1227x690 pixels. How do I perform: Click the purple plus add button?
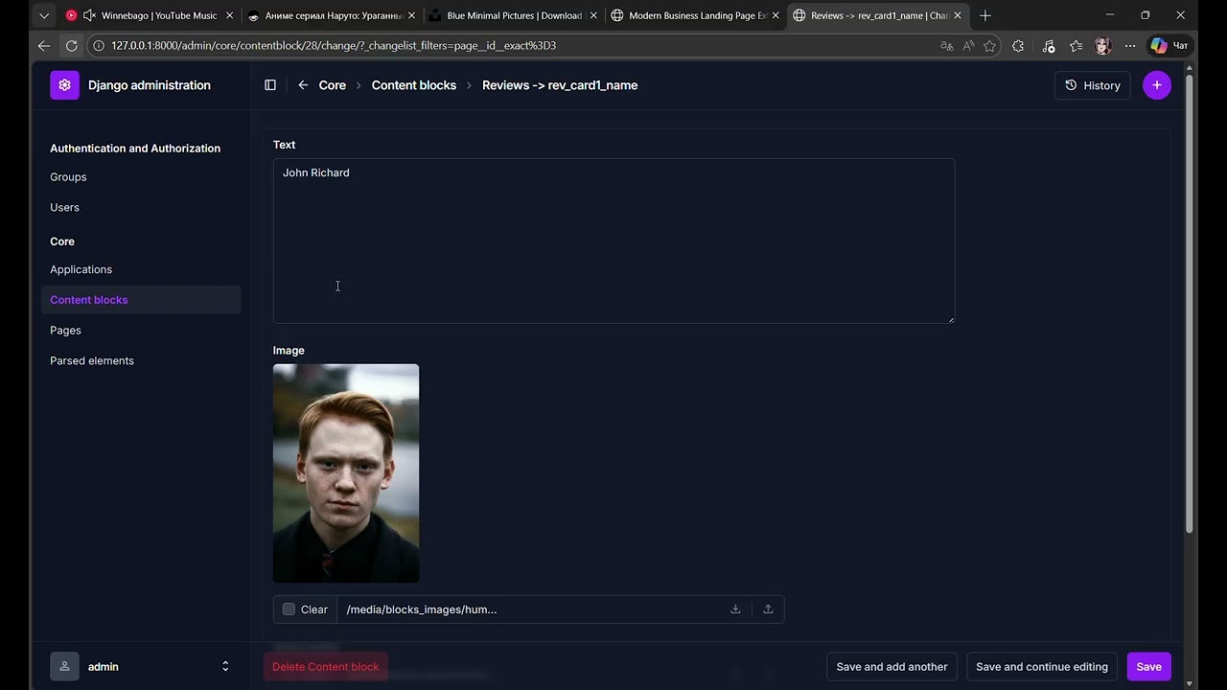tap(1157, 85)
